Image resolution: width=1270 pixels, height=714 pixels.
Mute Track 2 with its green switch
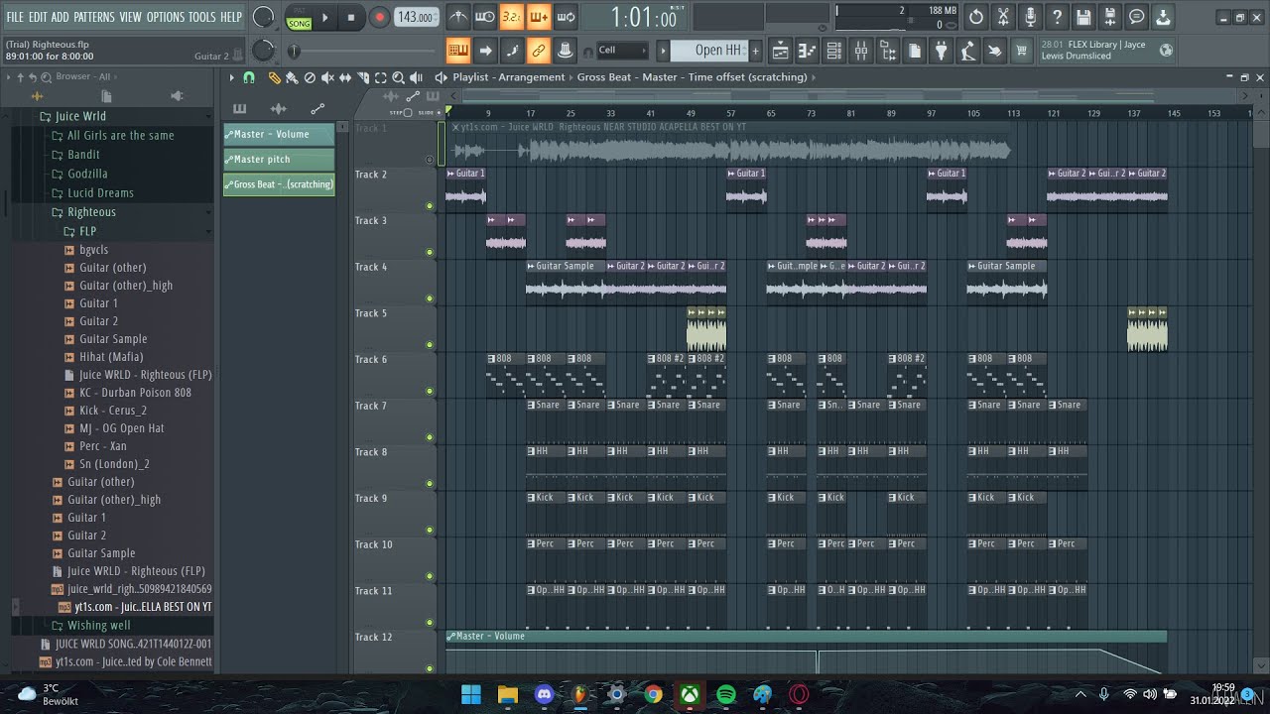click(x=430, y=206)
